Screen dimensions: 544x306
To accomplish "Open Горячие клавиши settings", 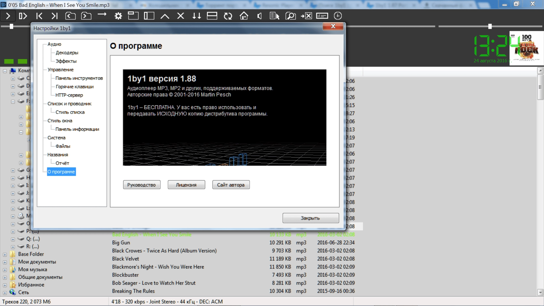I will (75, 87).
